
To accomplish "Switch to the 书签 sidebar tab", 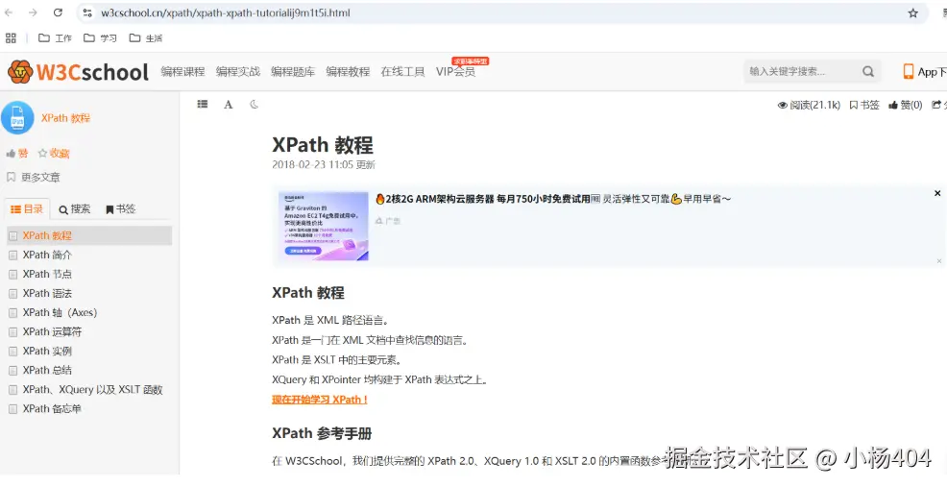I will click(120, 209).
